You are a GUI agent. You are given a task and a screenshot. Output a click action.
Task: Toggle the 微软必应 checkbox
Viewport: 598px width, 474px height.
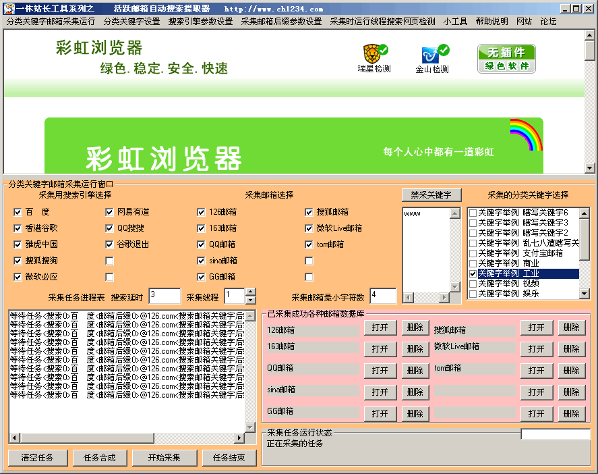coord(18,277)
